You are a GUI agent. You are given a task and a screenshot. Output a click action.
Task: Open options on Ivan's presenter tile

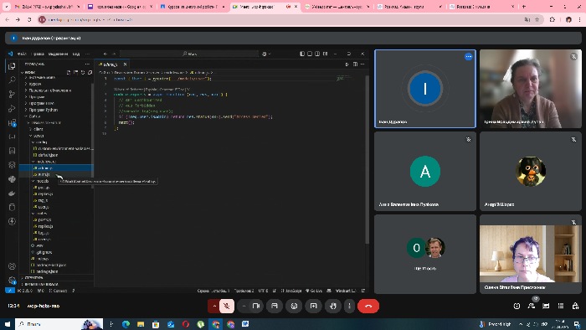point(469,56)
